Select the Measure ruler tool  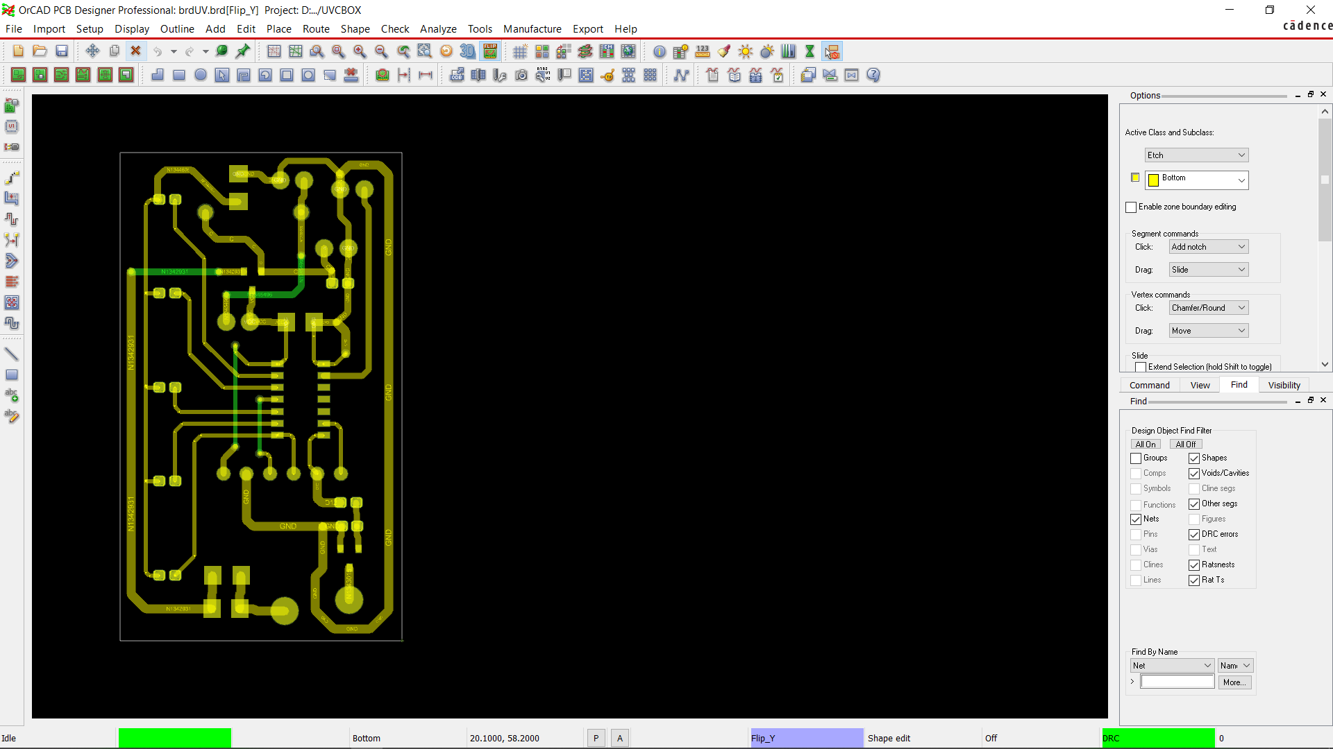(x=702, y=51)
